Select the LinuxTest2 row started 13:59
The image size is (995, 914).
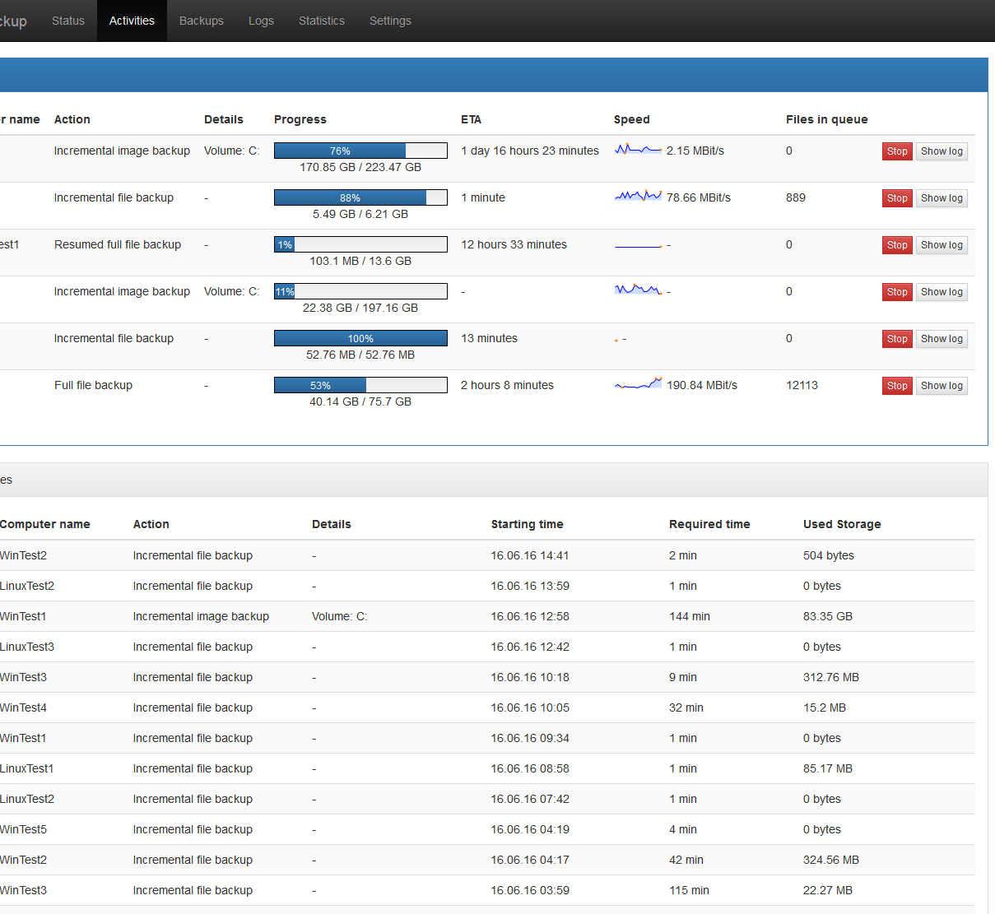click(487, 586)
